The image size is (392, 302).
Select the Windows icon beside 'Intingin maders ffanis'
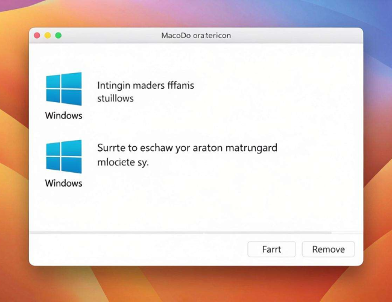(64, 89)
